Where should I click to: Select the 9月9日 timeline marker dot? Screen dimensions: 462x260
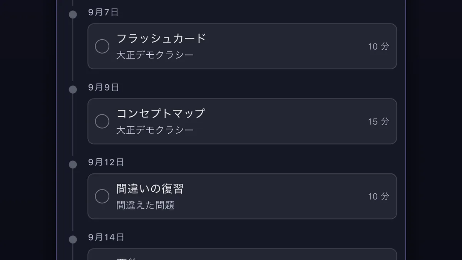pos(73,90)
